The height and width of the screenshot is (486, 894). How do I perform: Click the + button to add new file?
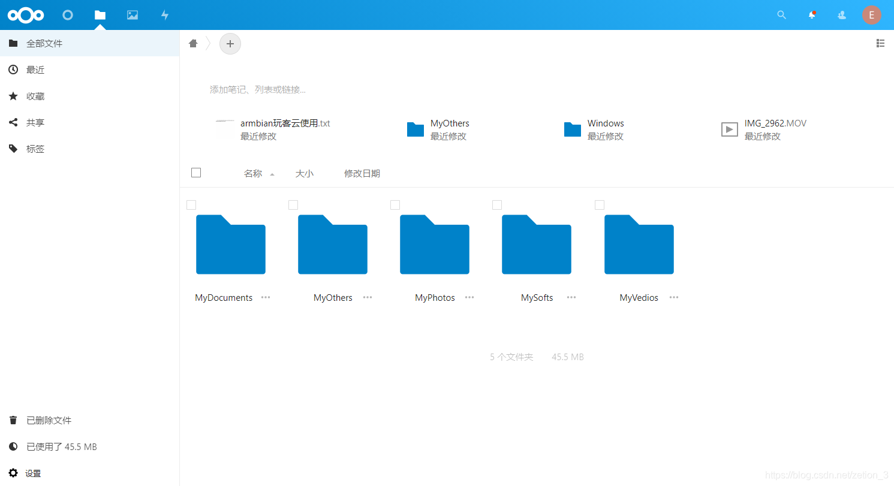coord(230,43)
